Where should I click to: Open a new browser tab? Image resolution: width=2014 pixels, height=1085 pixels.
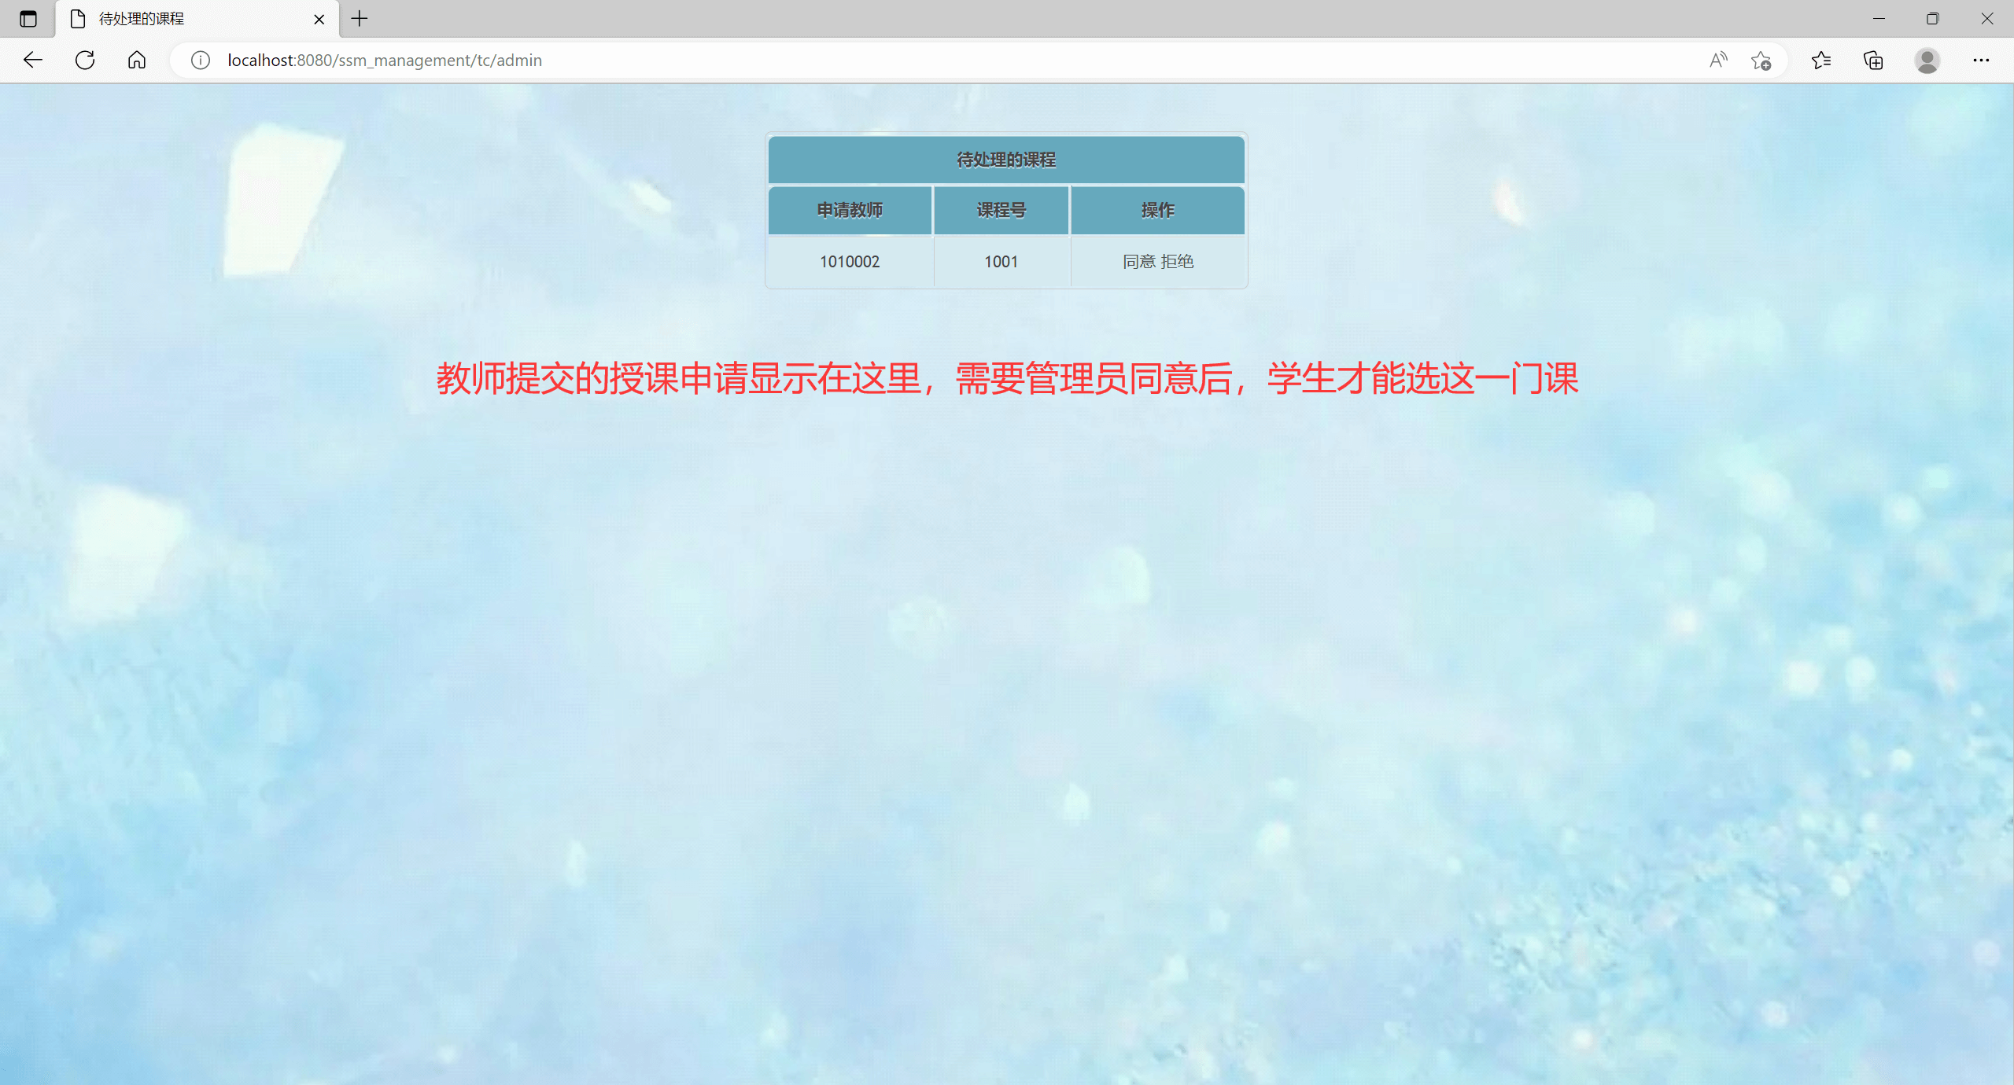coord(359,18)
